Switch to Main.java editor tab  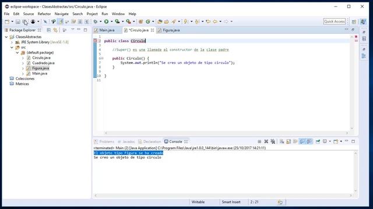(107, 30)
